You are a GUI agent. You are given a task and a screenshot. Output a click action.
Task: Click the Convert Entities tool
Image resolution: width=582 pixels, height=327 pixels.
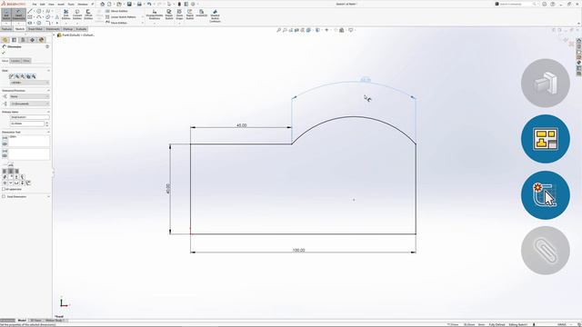tap(77, 15)
